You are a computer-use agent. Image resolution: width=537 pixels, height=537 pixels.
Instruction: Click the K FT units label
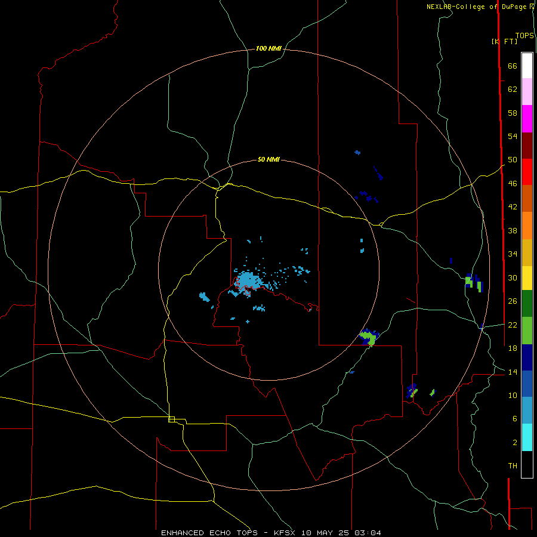pos(504,41)
